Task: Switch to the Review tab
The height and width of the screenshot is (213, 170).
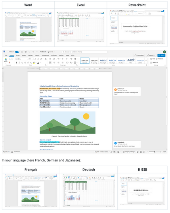Action: pos(61,56)
